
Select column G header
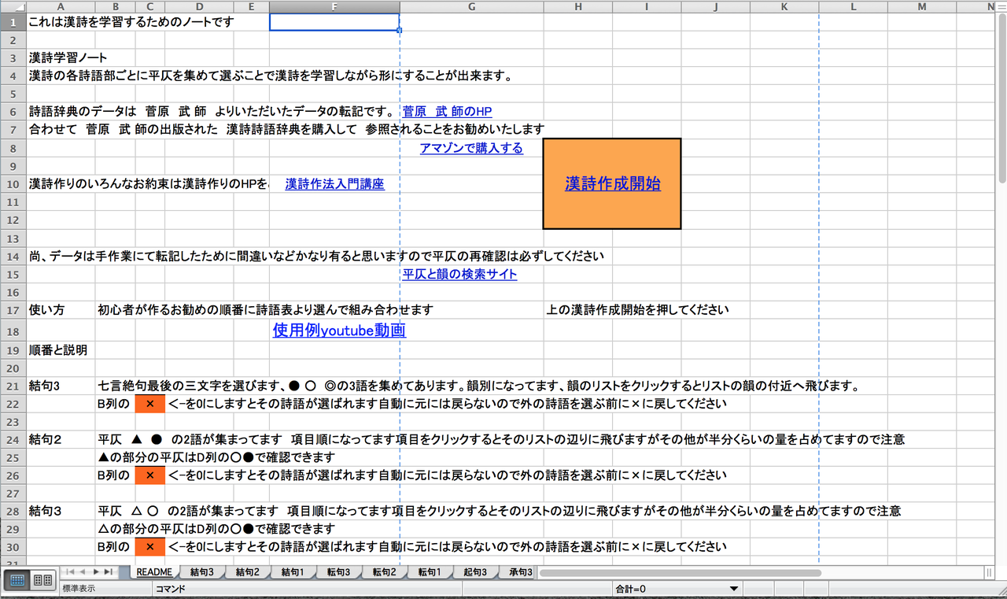pyautogui.click(x=471, y=6)
